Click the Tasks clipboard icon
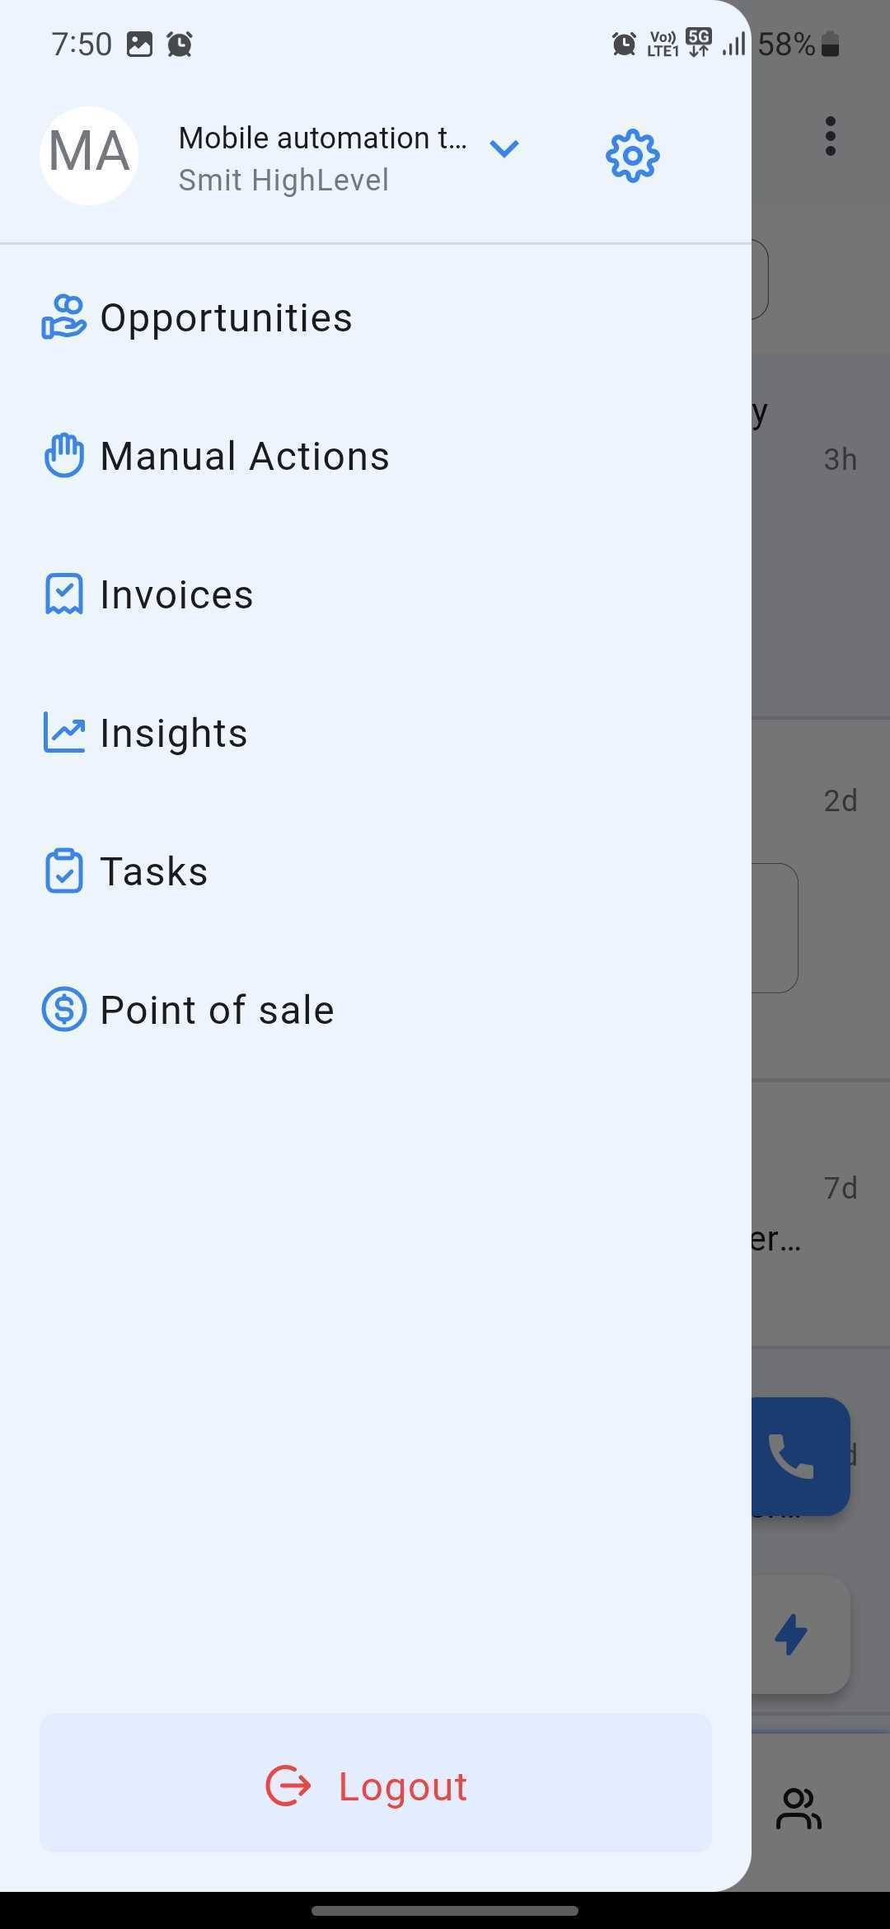890x1929 pixels. tap(63, 871)
